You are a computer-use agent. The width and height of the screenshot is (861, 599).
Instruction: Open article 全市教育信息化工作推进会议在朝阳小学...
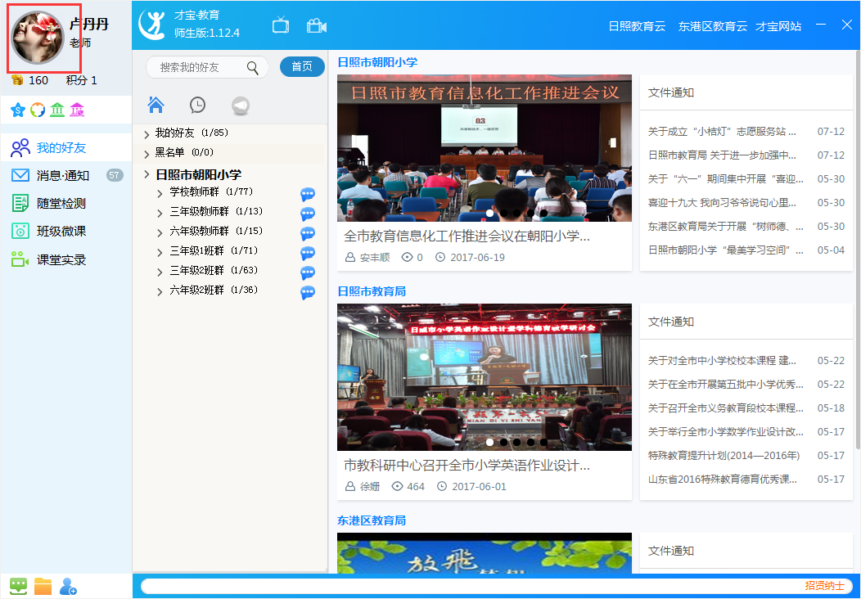click(x=467, y=236)
